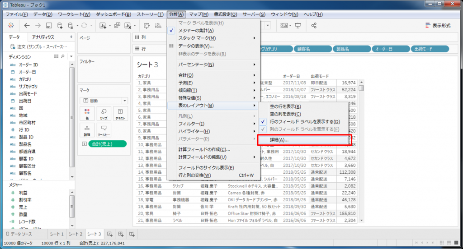Click the save icon in toolbar
The height and width of the screenshot is (249, 463).
(49, 26)
